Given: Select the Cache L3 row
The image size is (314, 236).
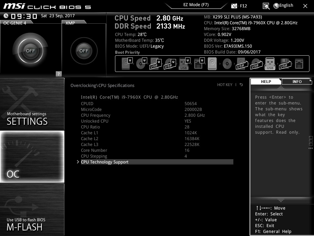Looking at the screenshot, I should tap(157, 144).
